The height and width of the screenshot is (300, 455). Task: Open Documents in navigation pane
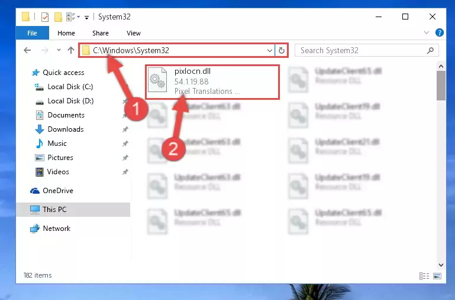[x=66, y=115]
